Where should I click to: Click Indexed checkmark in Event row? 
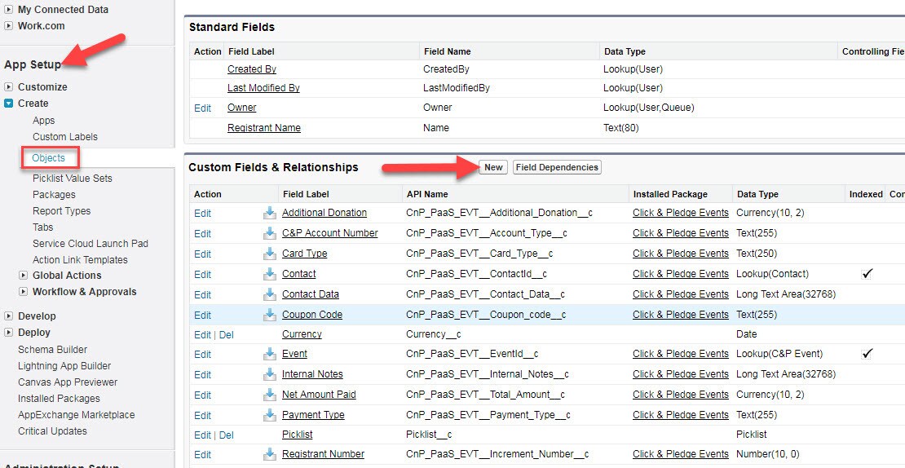(x=867, y=353)
